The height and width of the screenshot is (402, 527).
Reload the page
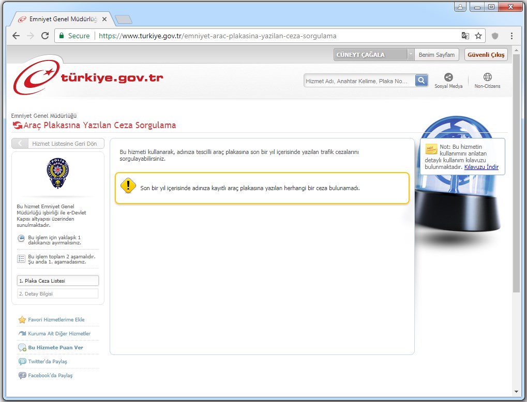[x=45, y=36]
